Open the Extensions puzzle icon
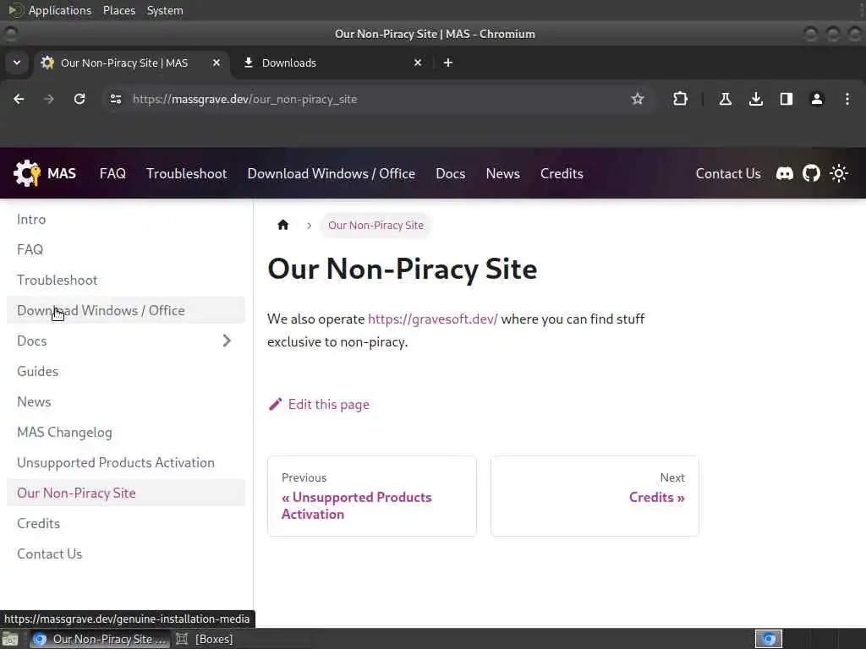The width and height of the screenshot is (866, 649). [681, 100]
